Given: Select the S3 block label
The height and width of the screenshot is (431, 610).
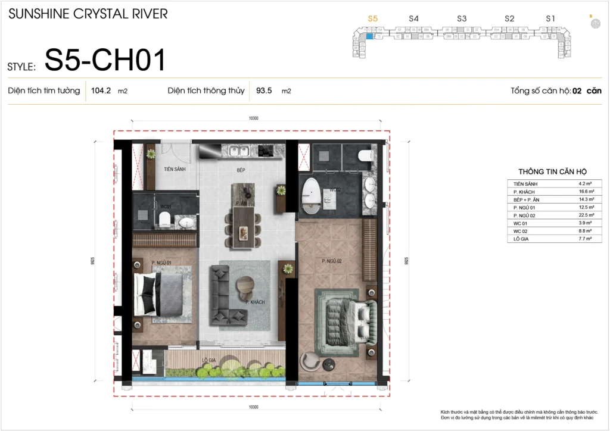Looking at the screenshot, I should tap(462, 19).
